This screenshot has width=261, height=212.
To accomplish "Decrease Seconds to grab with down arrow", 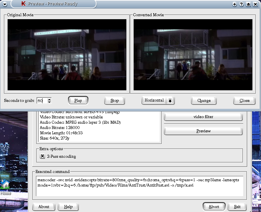I will [49, 102].
